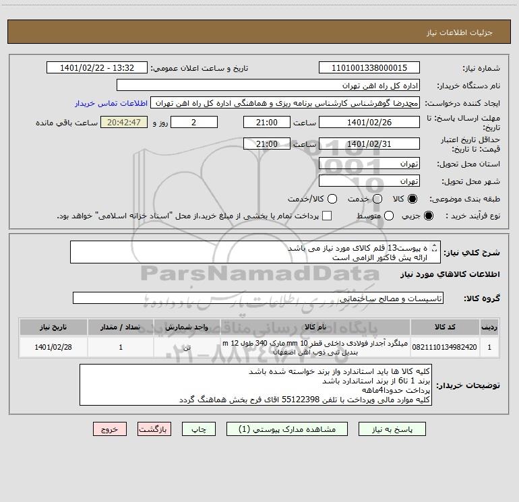Select the کالا/خدمت radio button
Viewport: 519px width, 502px height.
332,199
